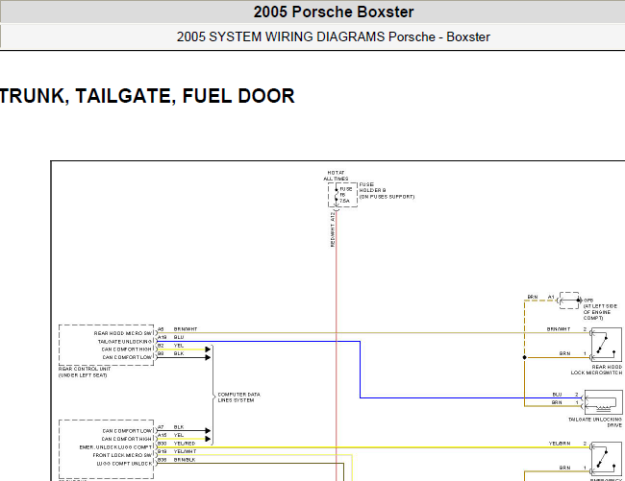This screenshot has height=481, width=625.
Task: Click the dashed 'BRN' label near connector A1
Action: pos(533,298)
